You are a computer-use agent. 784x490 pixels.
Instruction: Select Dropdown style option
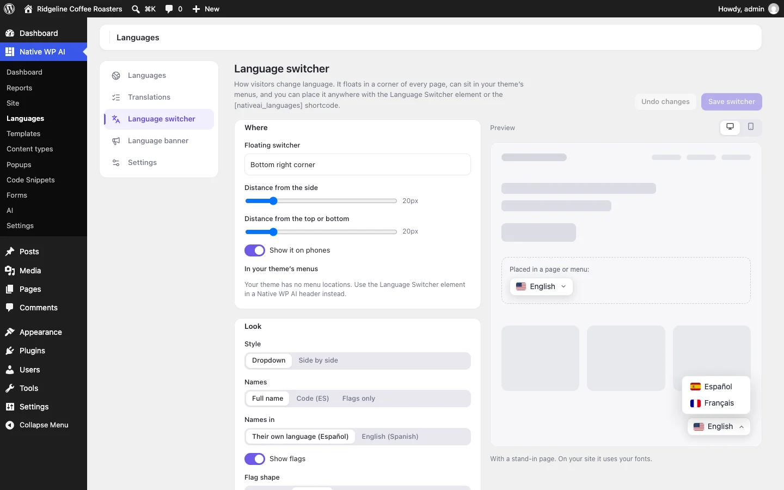click(x=269, y=360)
